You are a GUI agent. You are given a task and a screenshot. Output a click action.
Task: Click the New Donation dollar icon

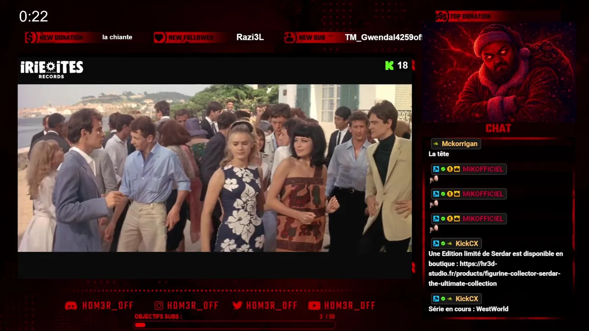pyautogui.click(x=31, y=37)
